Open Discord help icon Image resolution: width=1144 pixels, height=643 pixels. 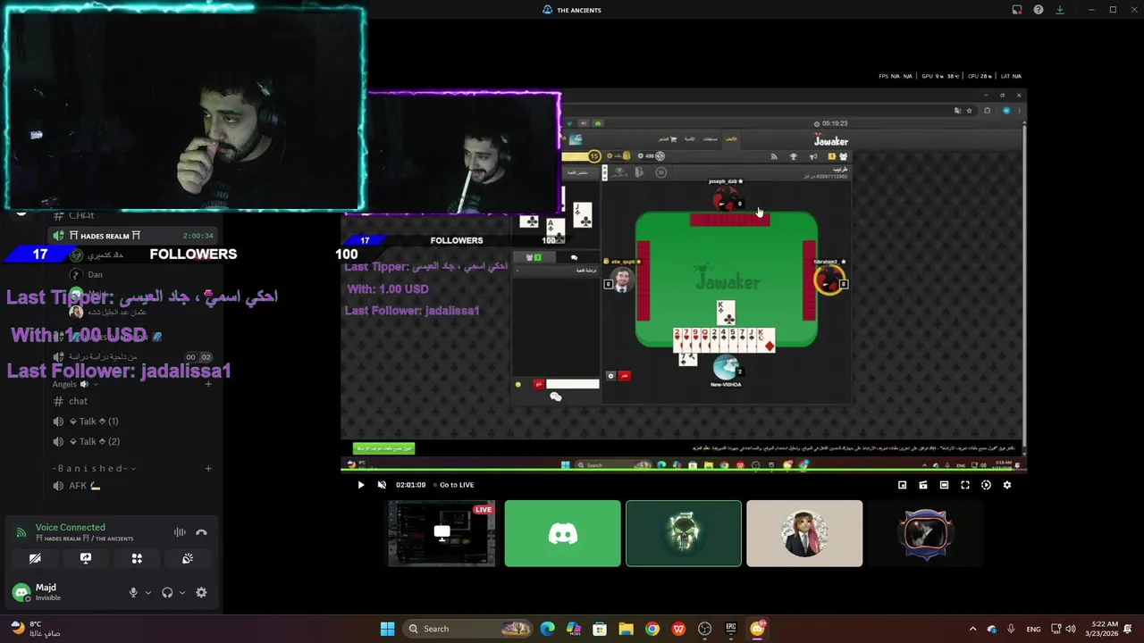pyautogui.click(x=1039, y=10)
